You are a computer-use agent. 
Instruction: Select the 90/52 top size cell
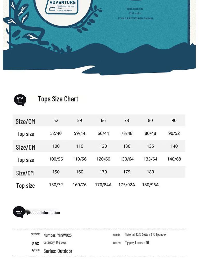point(174,133)
